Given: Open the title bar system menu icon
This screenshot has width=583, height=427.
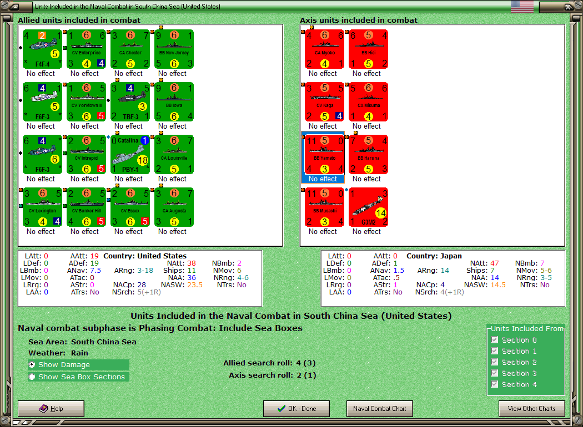Looking at the screenshot, I should point(14,7).
